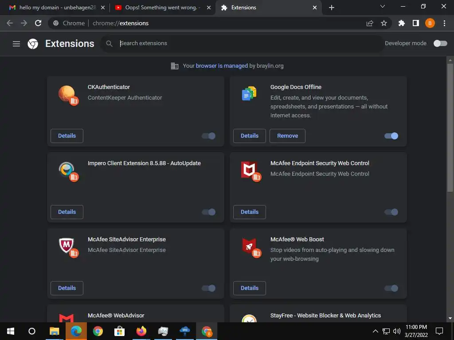
Task: Go back with the browser back arrow
Action: pos(10,23)
